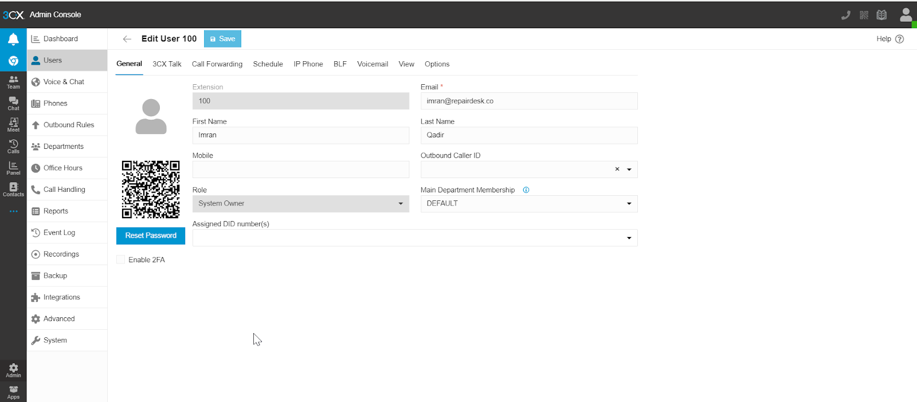
Task: Enable the 2FA checkbox
Action: 121,260
